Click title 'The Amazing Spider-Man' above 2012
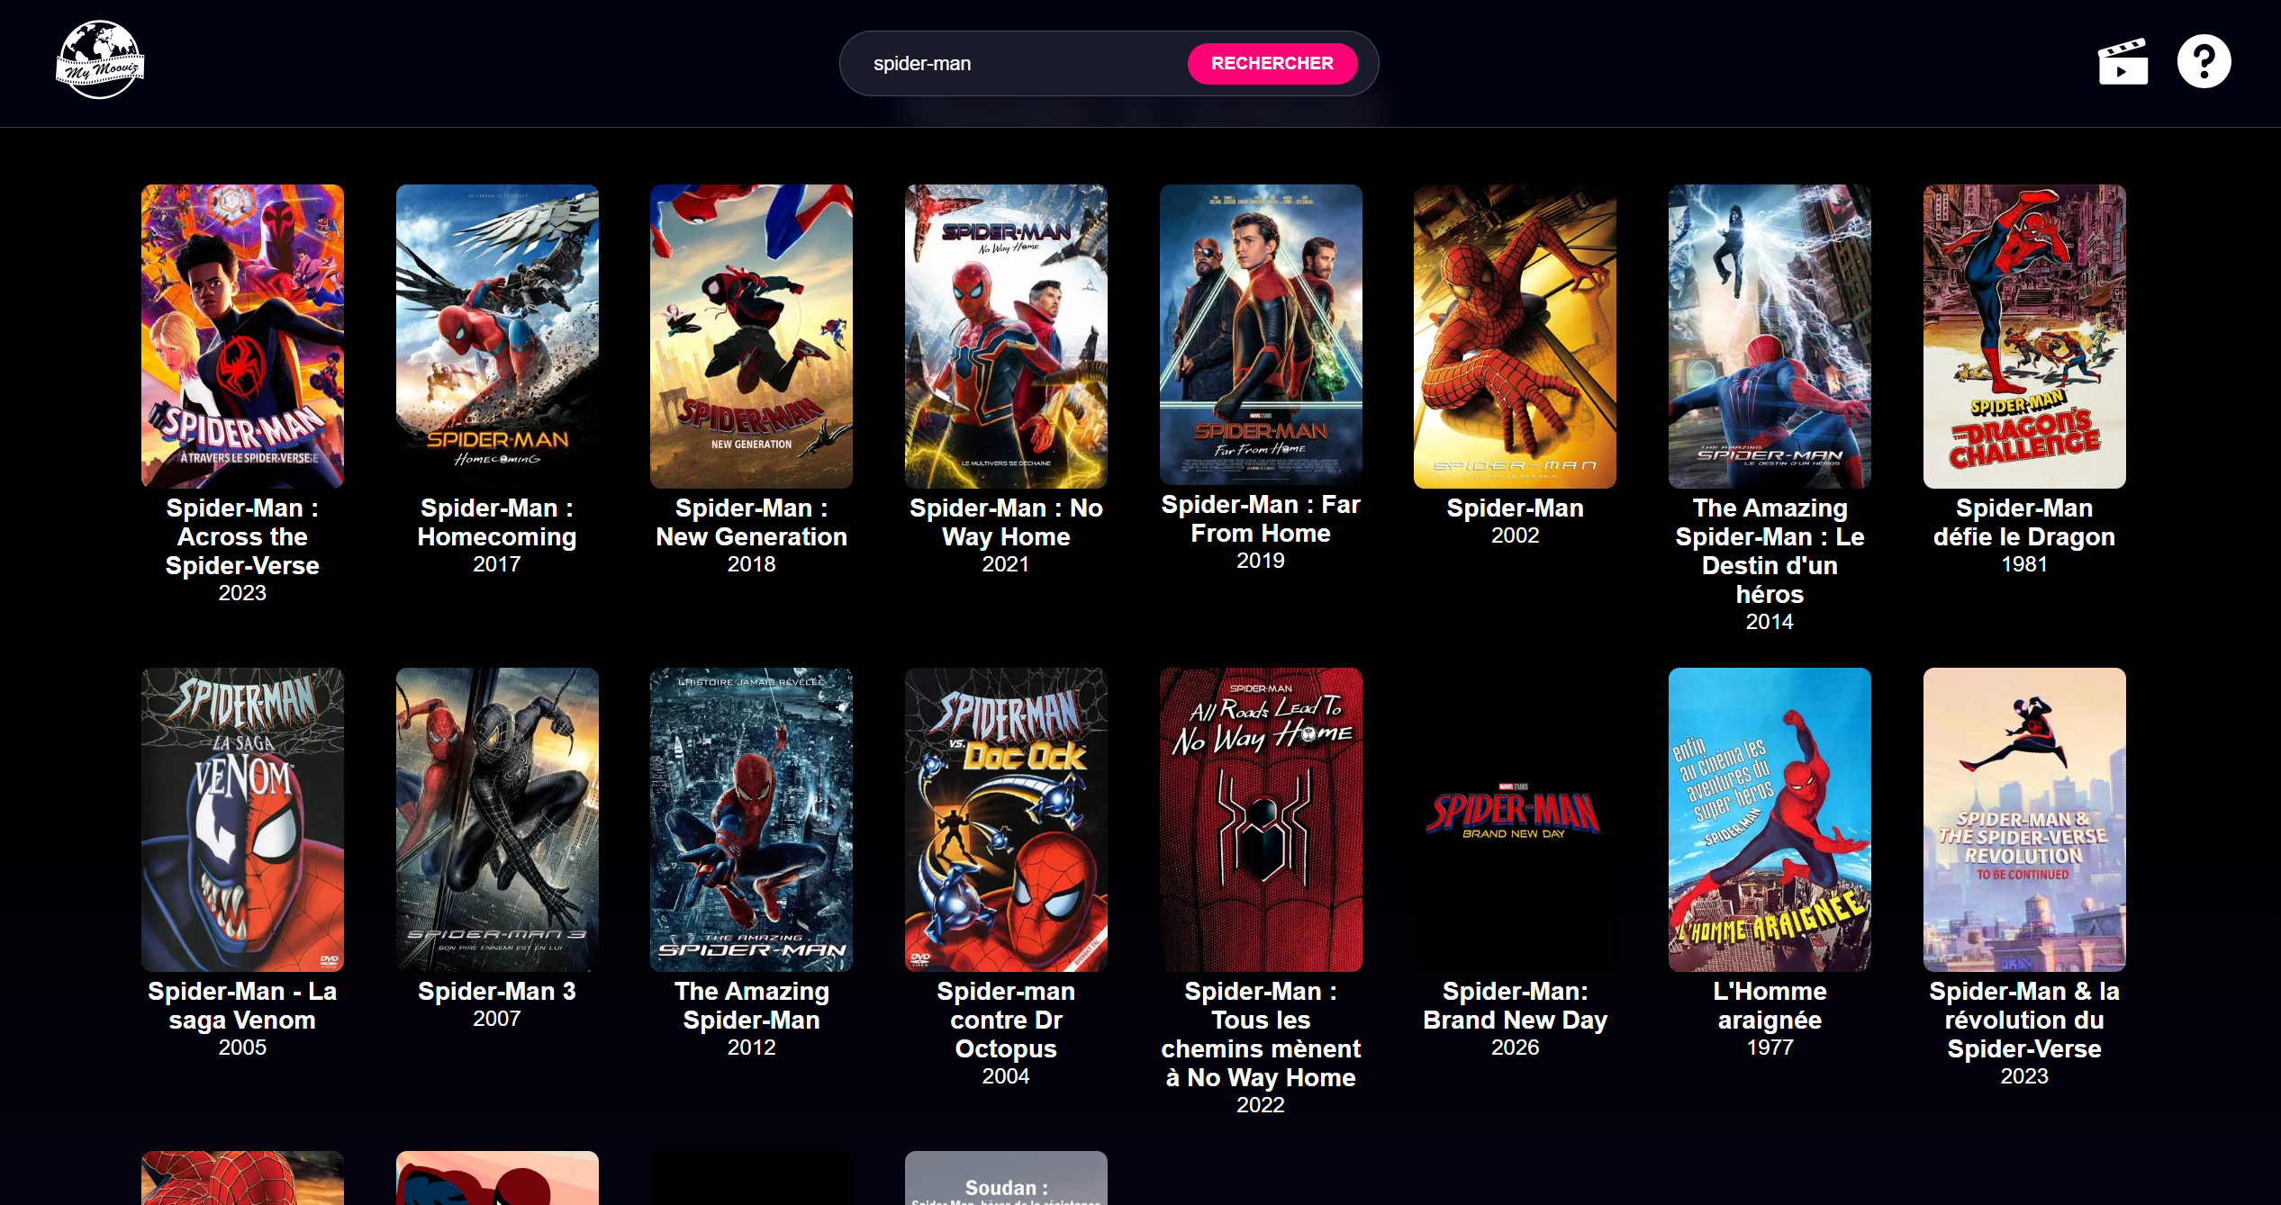 pos(751,1005)
